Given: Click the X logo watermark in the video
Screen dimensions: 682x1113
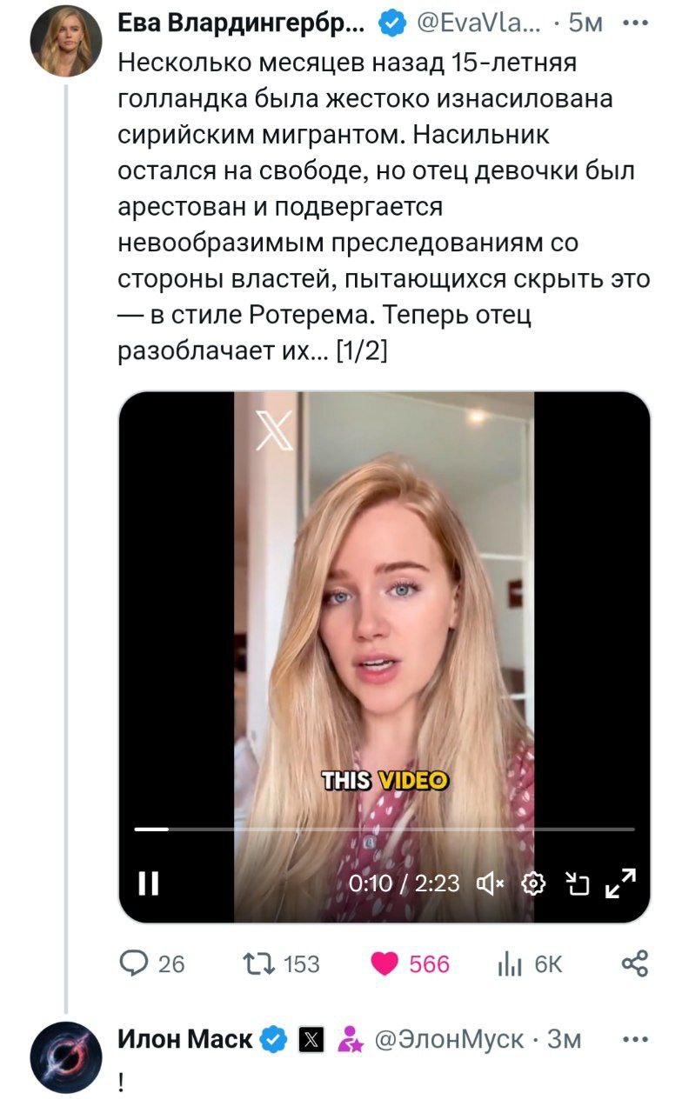Looking at the screenshot, I should (x=274, y=430).
